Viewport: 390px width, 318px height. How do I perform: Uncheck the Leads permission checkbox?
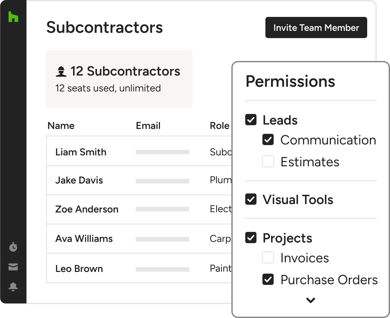pos(251,120)
